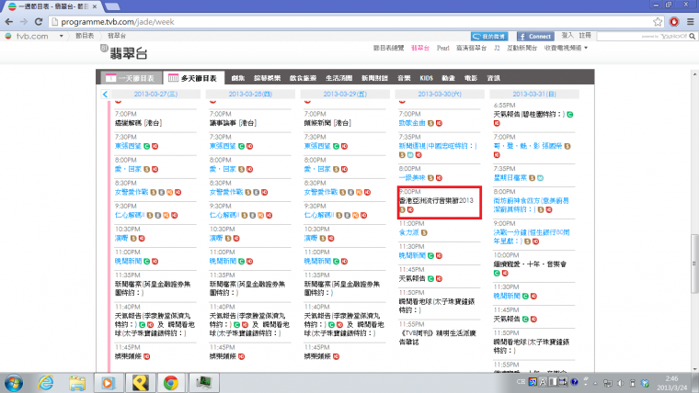Open the Pearl channel link
Screen dimensions: 699x393
442,48
